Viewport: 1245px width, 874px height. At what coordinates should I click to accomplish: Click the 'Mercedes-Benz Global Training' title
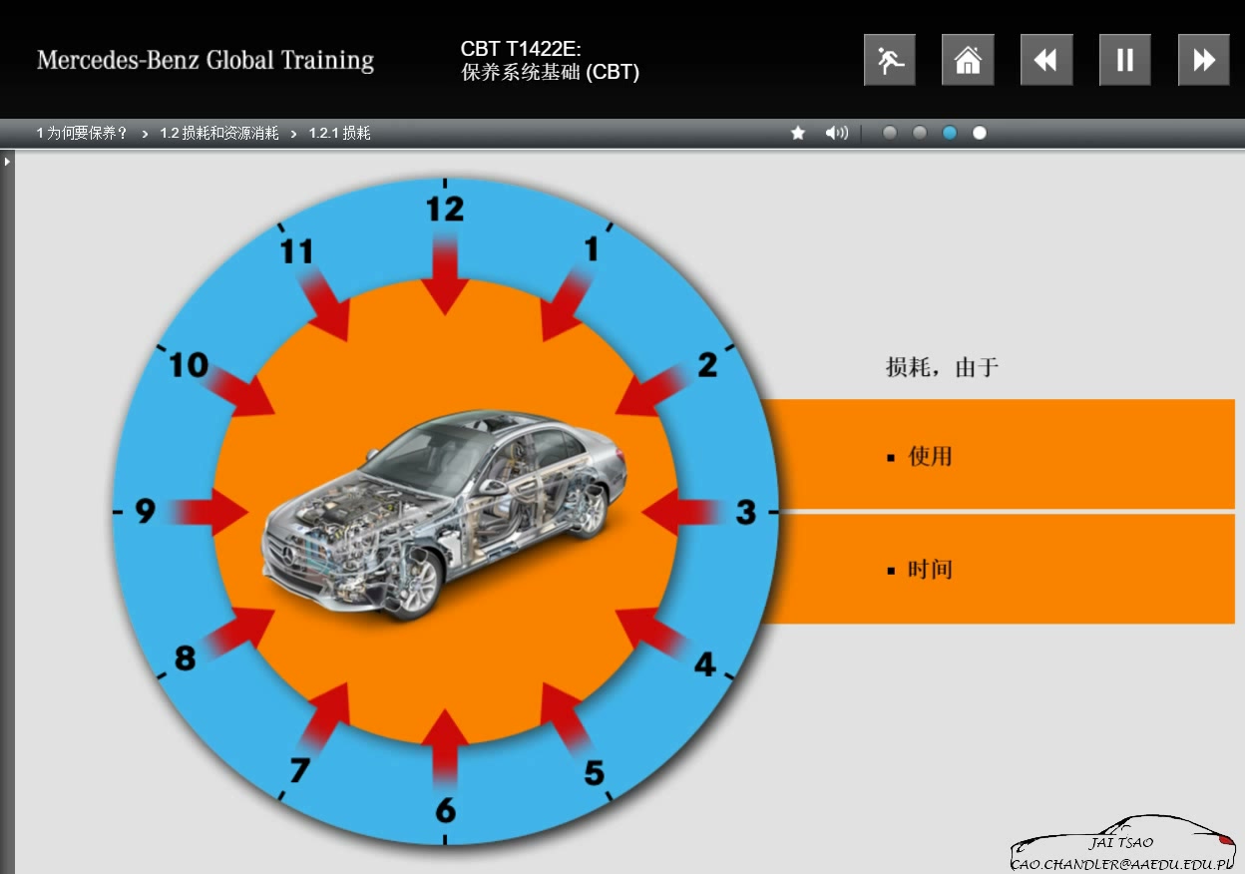pos(206,60)
